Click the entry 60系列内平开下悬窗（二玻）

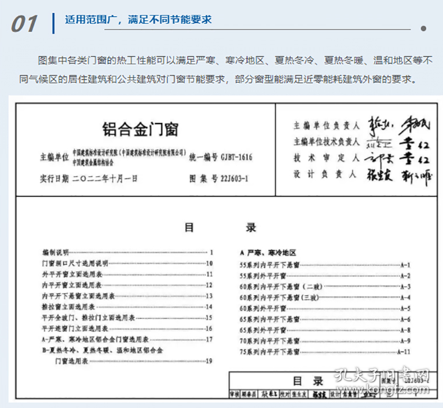tap(325, 287)
